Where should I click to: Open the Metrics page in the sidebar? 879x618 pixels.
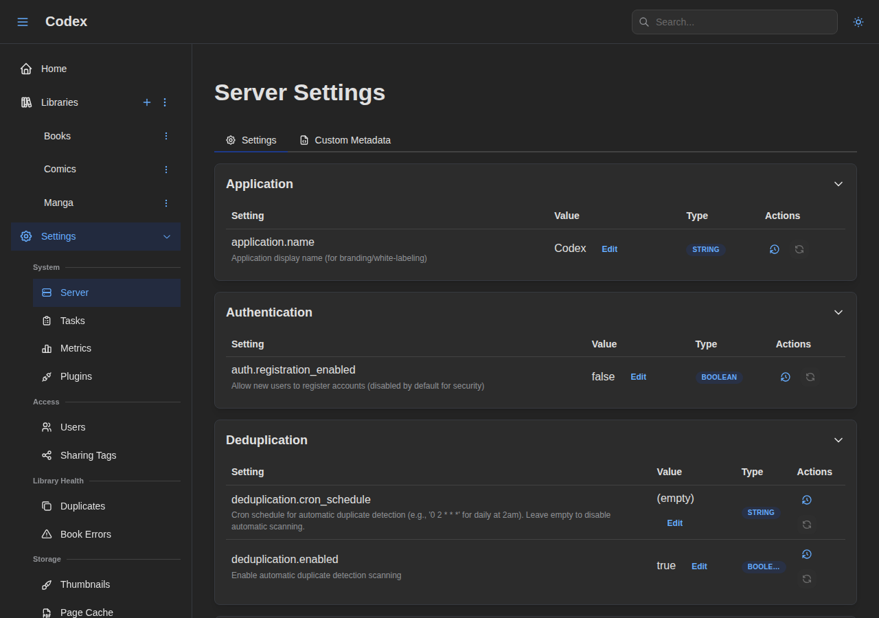74,348
